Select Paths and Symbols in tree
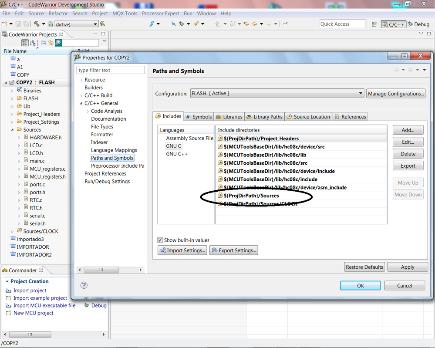 [x=112, y=158]
